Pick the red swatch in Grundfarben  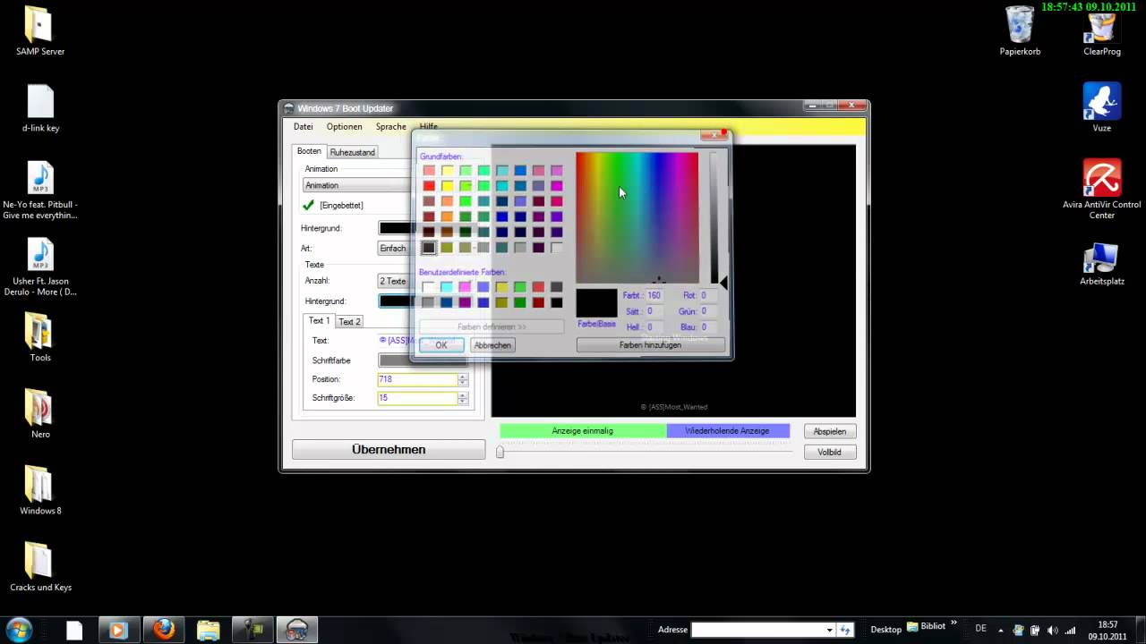click(429, 186)
